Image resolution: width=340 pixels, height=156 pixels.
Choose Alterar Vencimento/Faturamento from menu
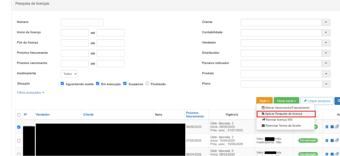pos(286,108)
